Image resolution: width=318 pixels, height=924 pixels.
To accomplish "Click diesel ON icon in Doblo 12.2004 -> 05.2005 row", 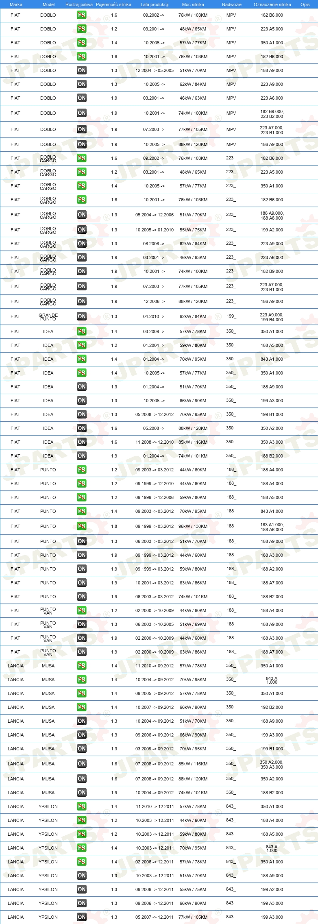I will pyautogui.click(x=82, y=70).
